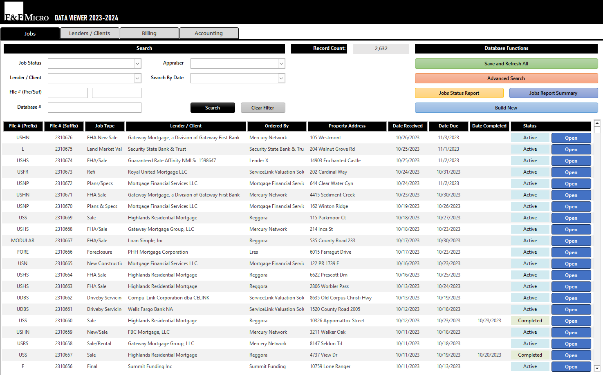Open job 2310676 at 105 Westmont

571,138
